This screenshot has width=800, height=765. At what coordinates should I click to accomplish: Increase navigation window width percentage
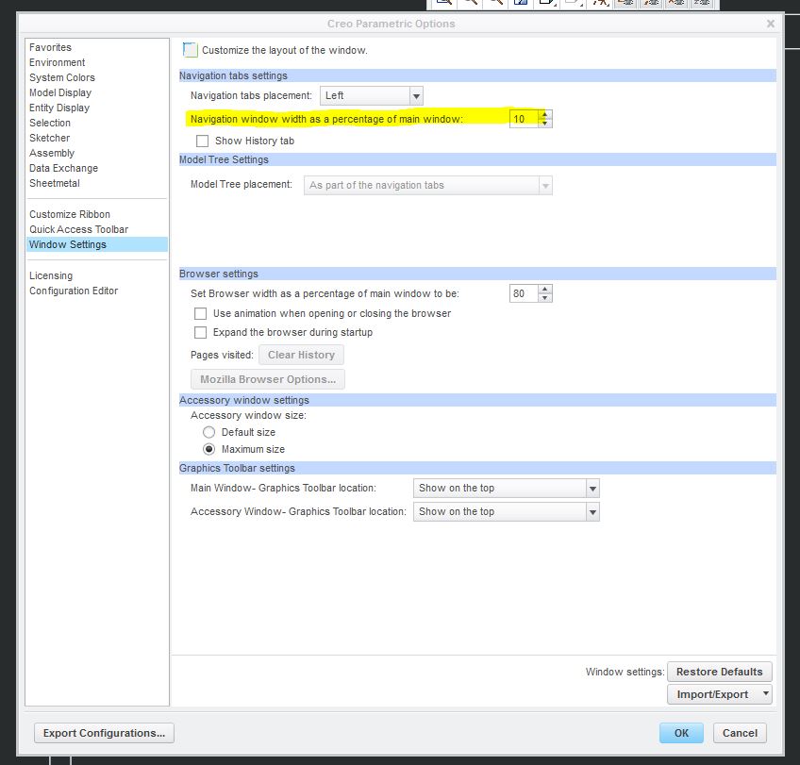tap(545, 115)
